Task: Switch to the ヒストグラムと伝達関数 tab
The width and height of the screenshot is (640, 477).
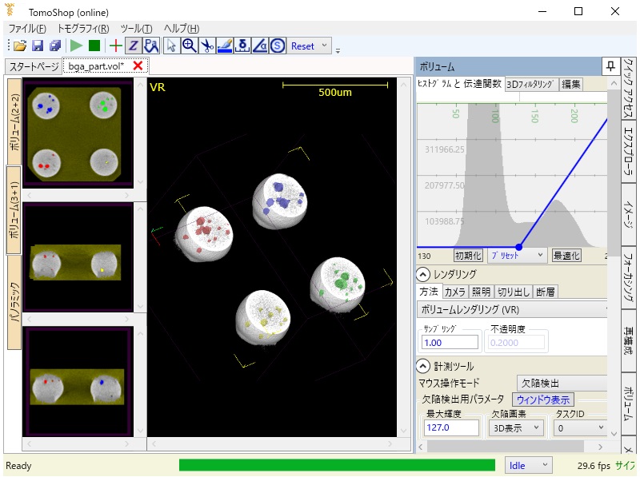Action: 459,84
